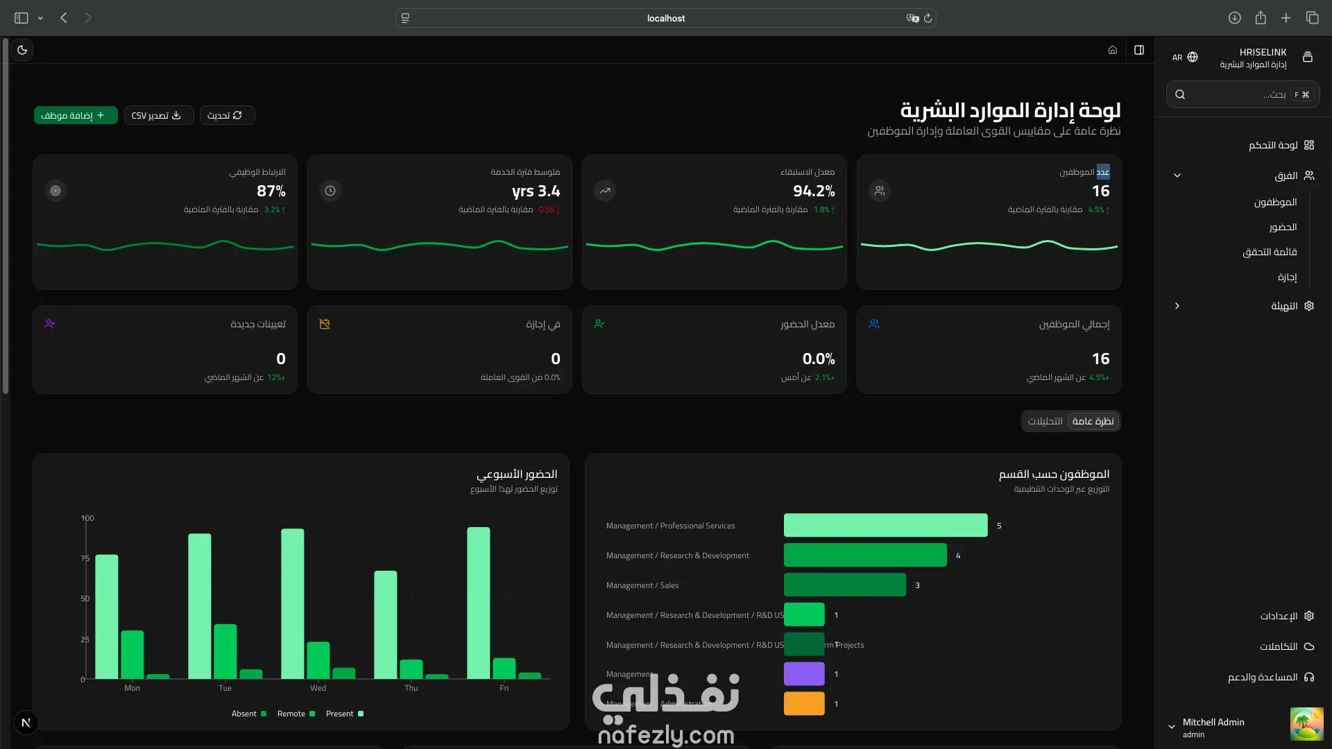Image resolution: width=1332 pixels, height=749 pixels.
Task: Click Safari share icon
Action: point(1261,18)
